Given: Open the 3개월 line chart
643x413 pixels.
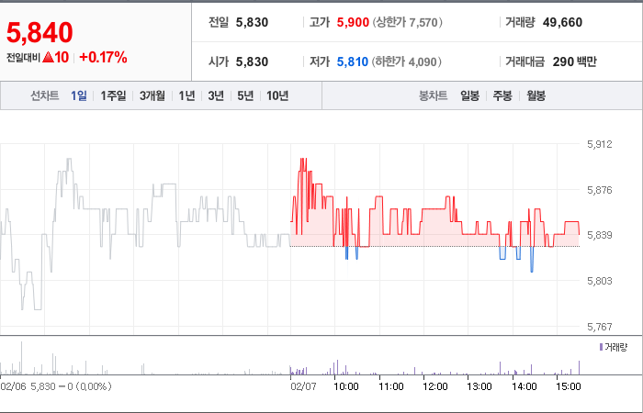Looking at the screenshot, I should [152, 95].
